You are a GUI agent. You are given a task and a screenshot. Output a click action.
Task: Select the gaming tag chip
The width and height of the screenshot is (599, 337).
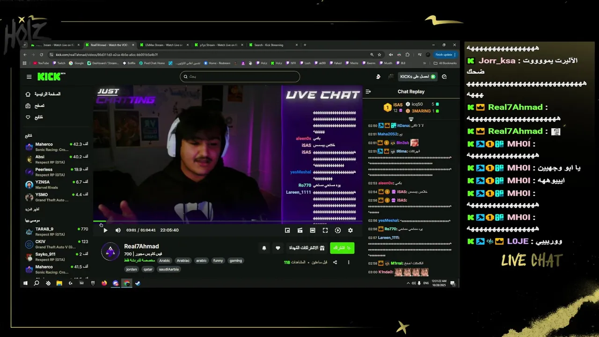tap(236, 261)
